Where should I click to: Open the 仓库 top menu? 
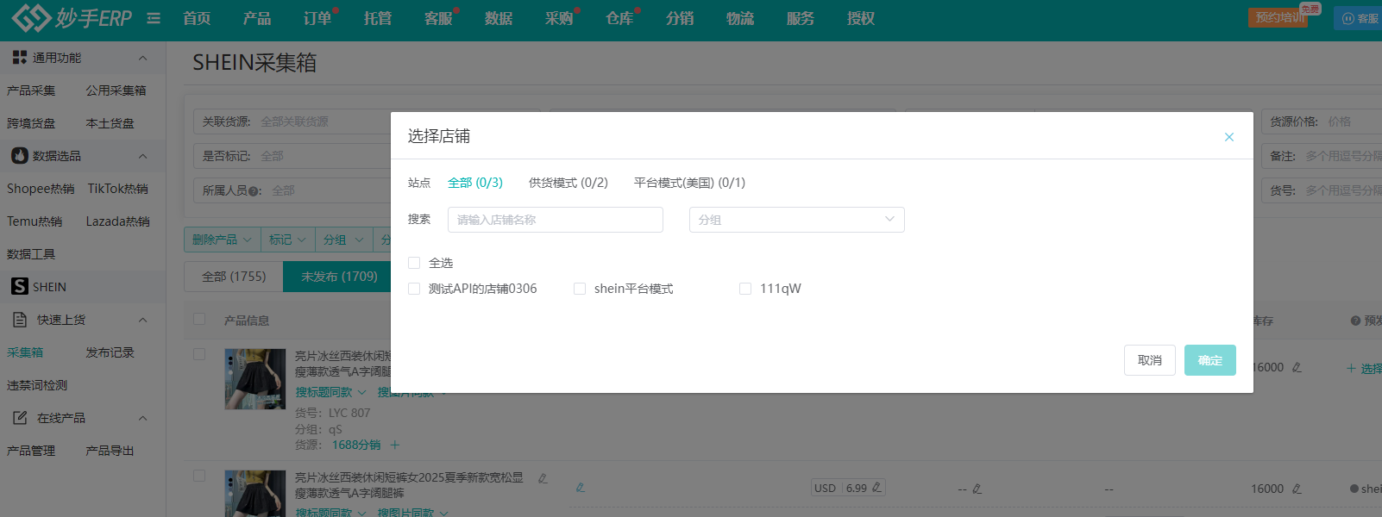tap(619, 18)
